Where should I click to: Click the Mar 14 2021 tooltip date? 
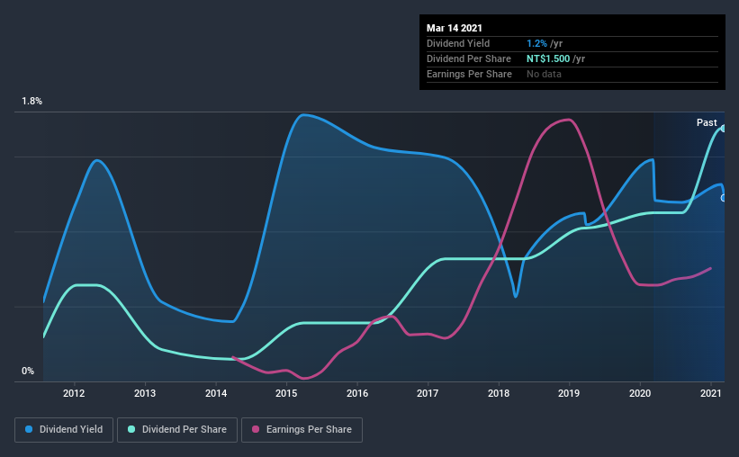coord(455,28)
